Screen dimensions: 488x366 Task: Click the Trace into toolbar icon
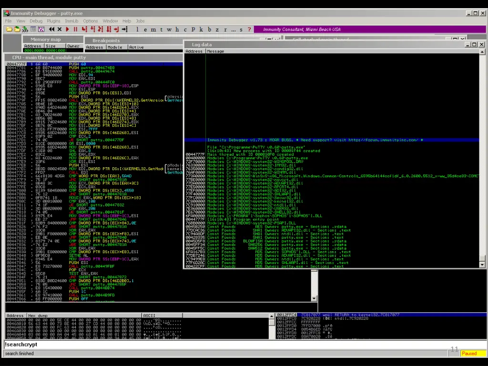[x=100, y=29]
